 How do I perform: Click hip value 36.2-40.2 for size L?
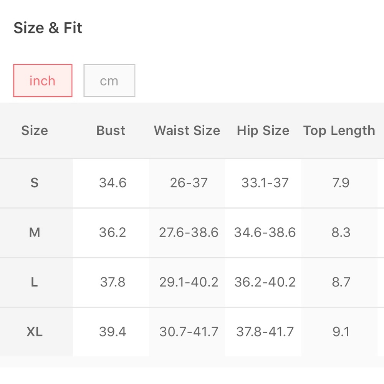point(265,282)
